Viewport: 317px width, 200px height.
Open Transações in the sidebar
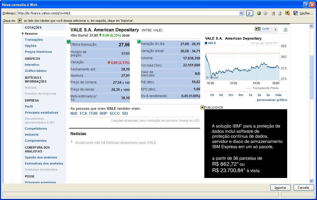click(x=34, y=40)
